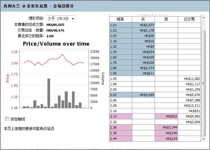Image resolution: width=210 pixels, height=150 pixels.
Task: Click the HK$4,995 buy cell at odds 2.02
Action: [x=144, y=95]
